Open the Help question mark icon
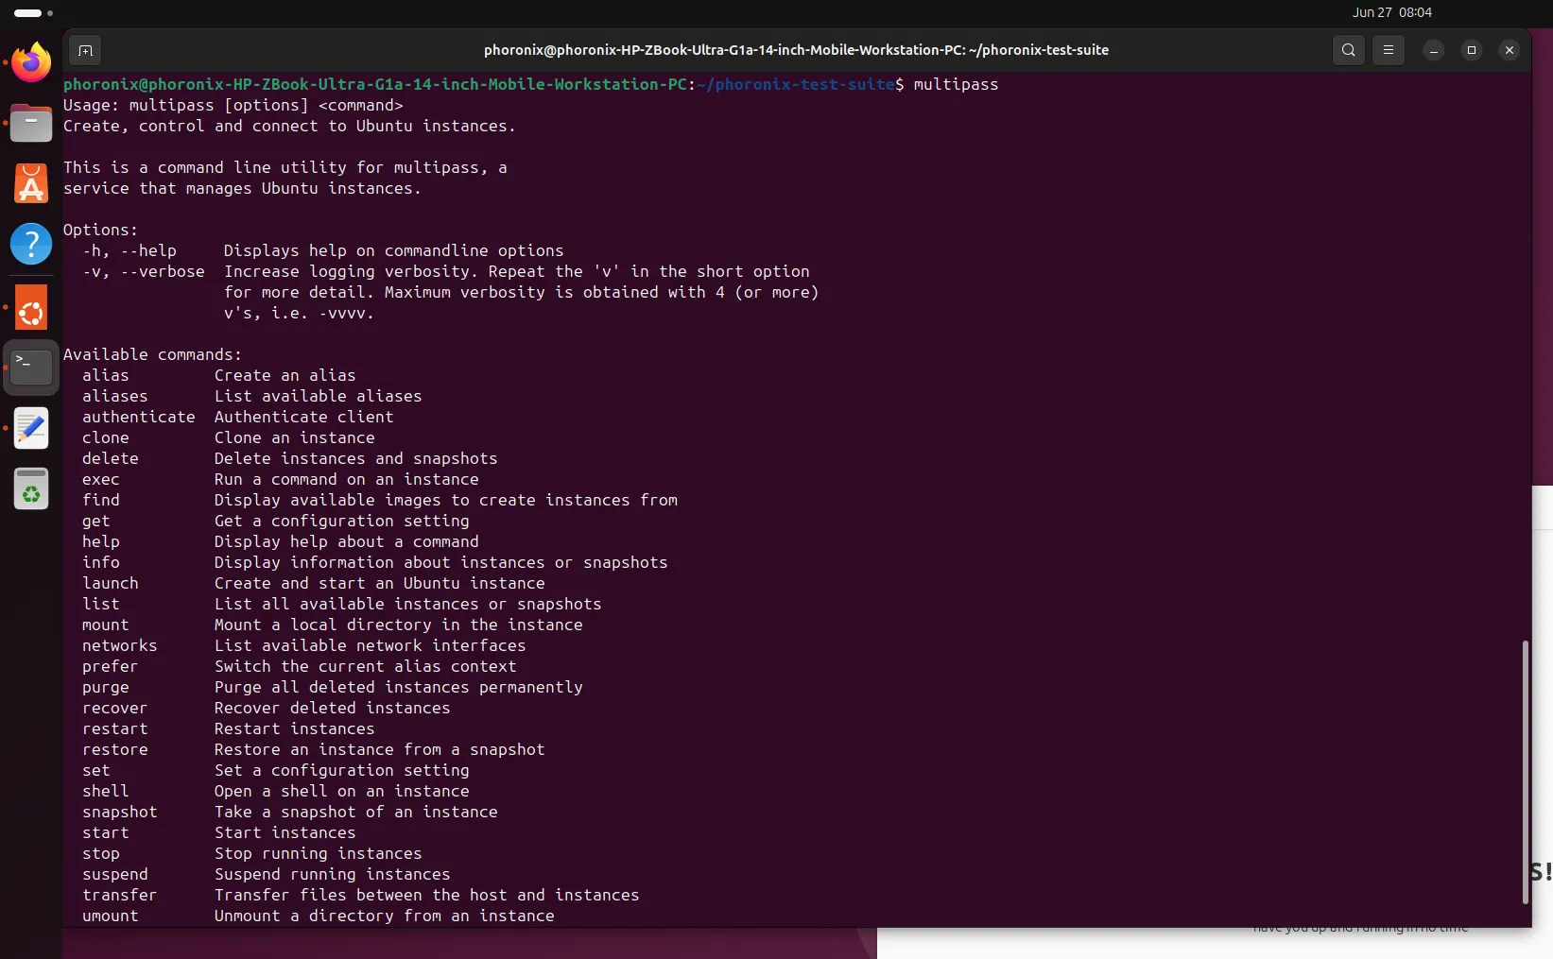Viewport: 1553px width, 959px height. (31, 244)
